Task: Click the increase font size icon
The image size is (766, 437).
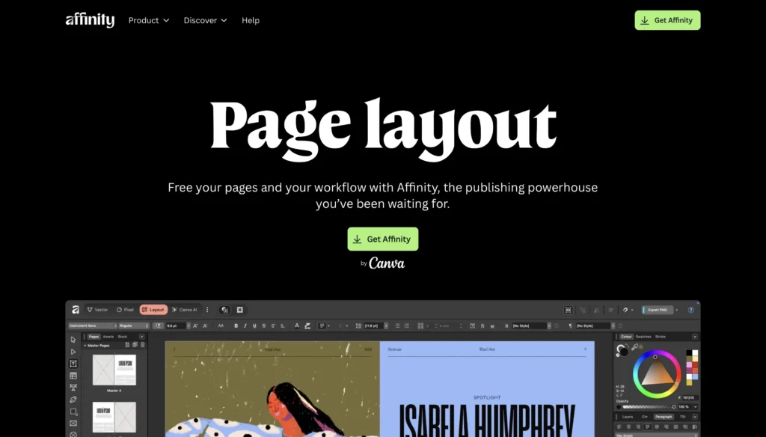Action: point(195,326)
